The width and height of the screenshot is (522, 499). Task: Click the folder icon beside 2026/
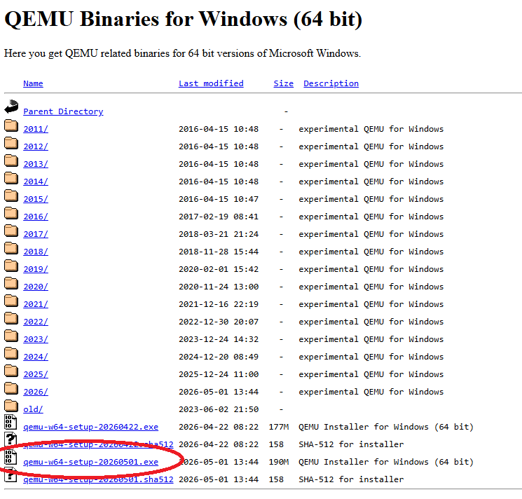tap(11, 388)
